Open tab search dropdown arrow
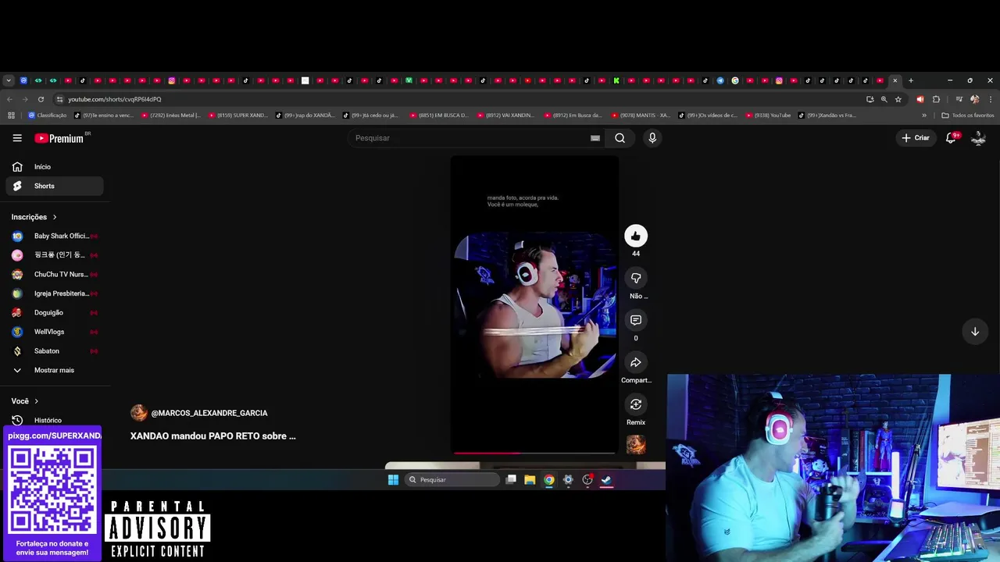This screenshot has width=1000, height=562. (9, 80)
